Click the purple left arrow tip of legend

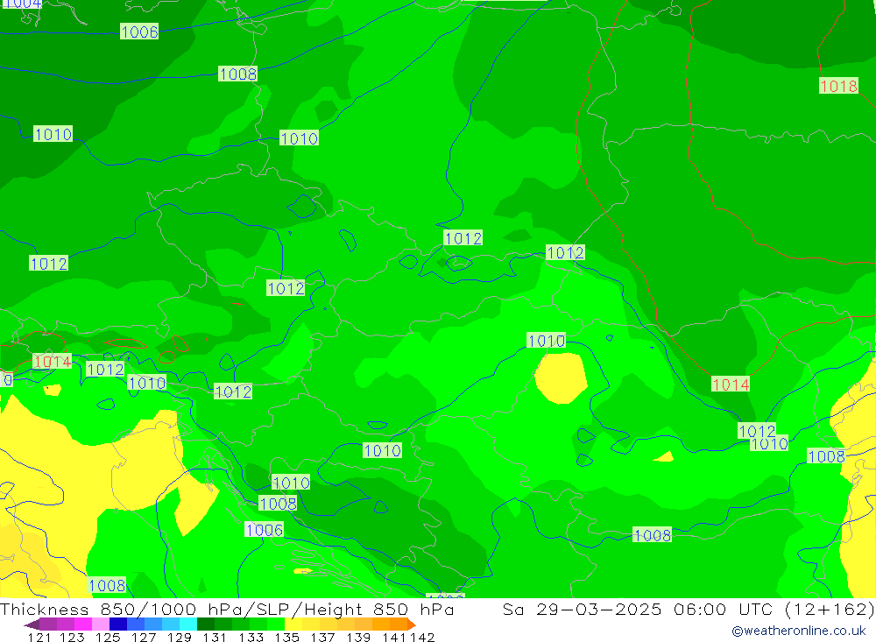coord(32,624)
